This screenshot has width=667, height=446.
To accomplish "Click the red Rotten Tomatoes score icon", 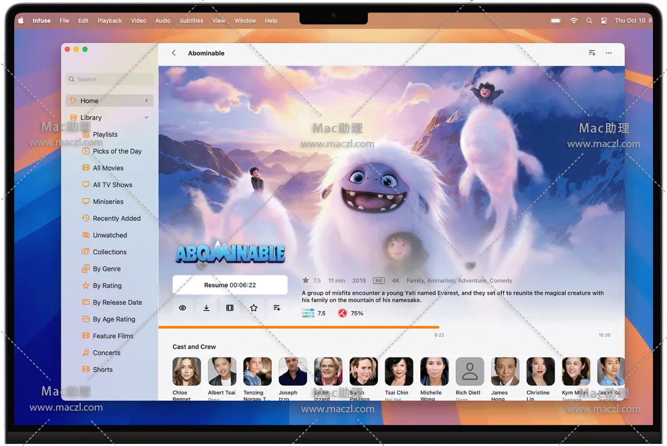I will [x=342, y=313].
